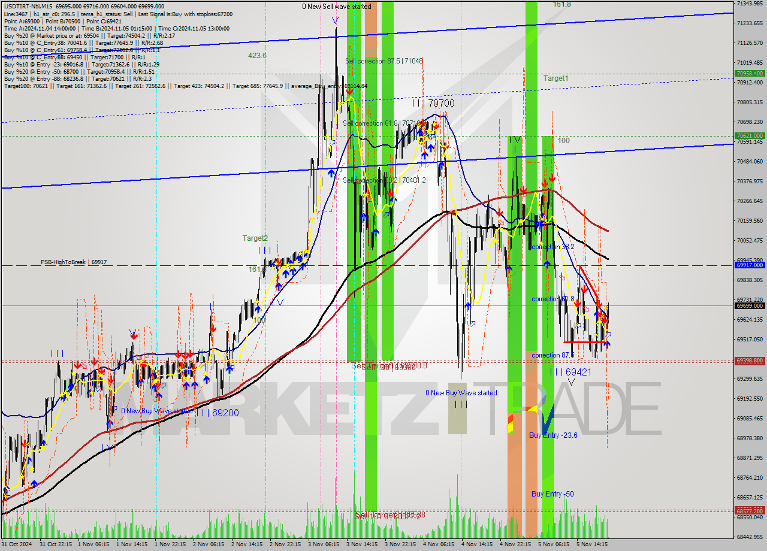This screenshot has width=767, height=551.
Task: Click the yellow arrow marker near 4 Nov 22:15
Action: [x=532, y=408]
